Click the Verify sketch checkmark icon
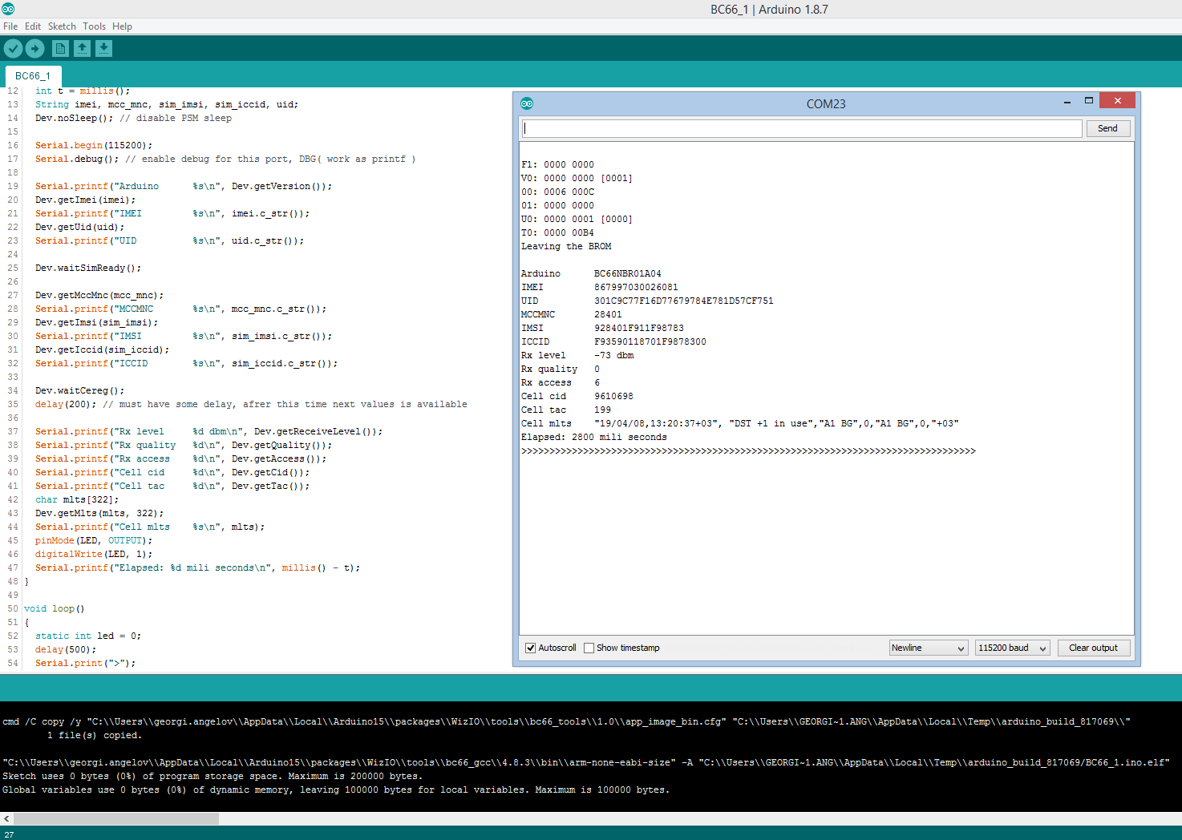 (x=13, y=49)
